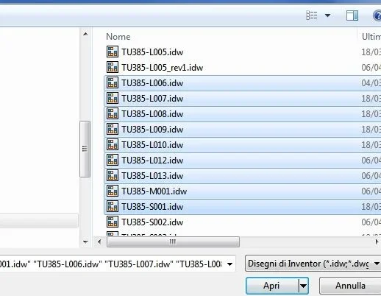
Task: Sort files by the Nome column header
Action: [x=118, y=37]
